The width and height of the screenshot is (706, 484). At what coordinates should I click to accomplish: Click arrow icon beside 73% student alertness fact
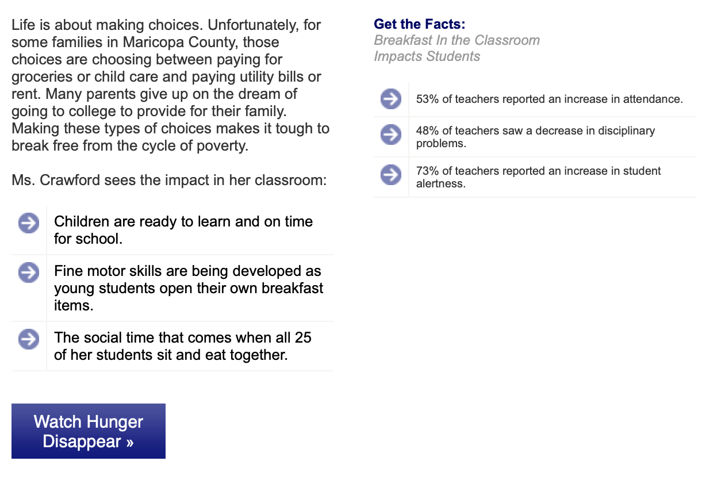[x=391, y=175]
